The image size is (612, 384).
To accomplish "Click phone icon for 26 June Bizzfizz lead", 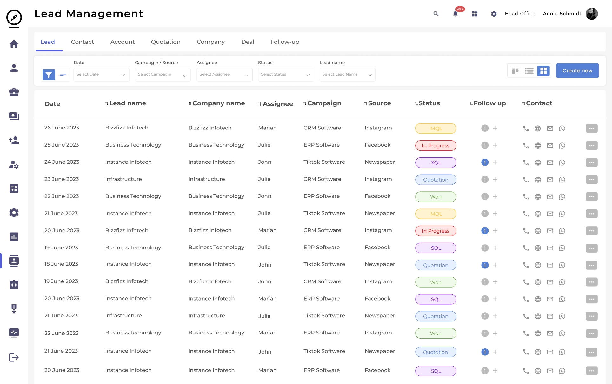I will pyautogui.click(x=526, y=128).
